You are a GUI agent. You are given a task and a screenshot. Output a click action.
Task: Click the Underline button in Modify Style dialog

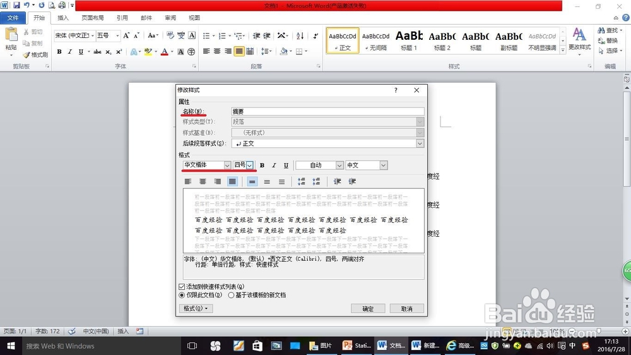point(286,165)
